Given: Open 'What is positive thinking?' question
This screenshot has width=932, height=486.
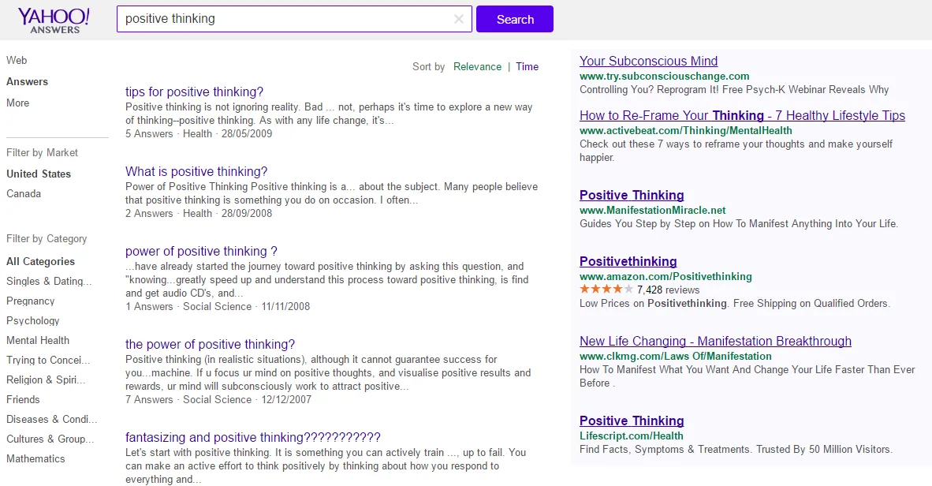Looking at the screenshot, I should tap(196, 171).
